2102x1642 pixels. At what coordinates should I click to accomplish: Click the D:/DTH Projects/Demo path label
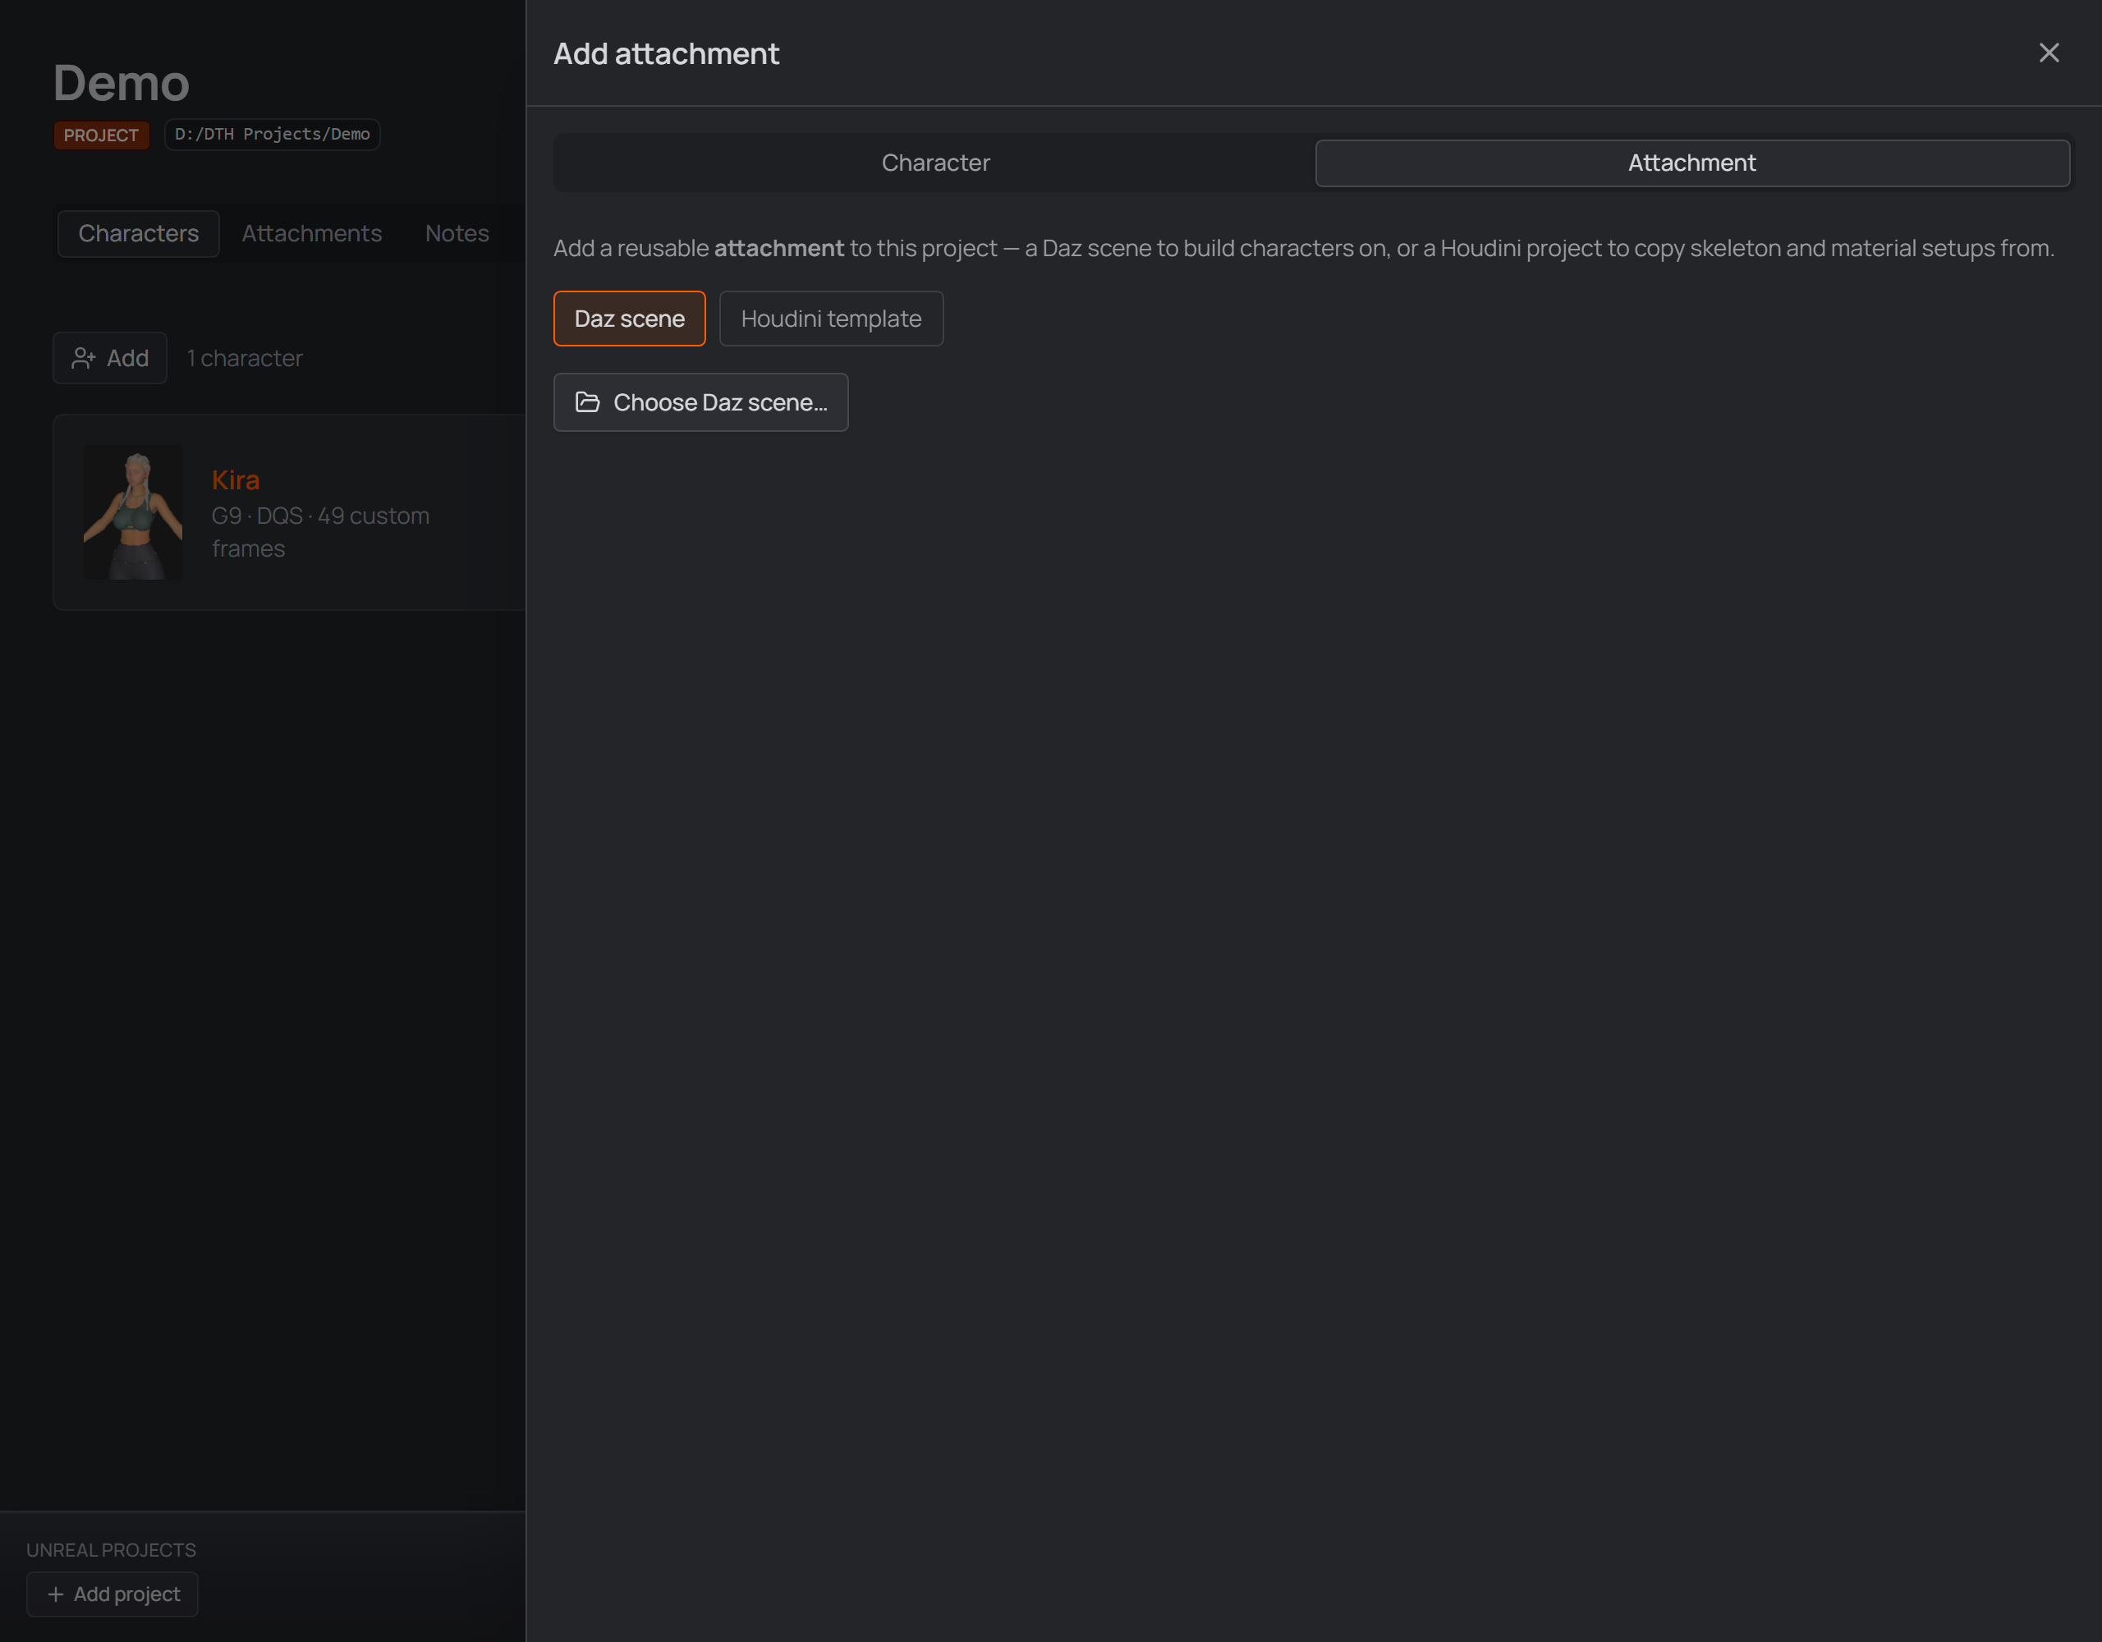point(273,135)
